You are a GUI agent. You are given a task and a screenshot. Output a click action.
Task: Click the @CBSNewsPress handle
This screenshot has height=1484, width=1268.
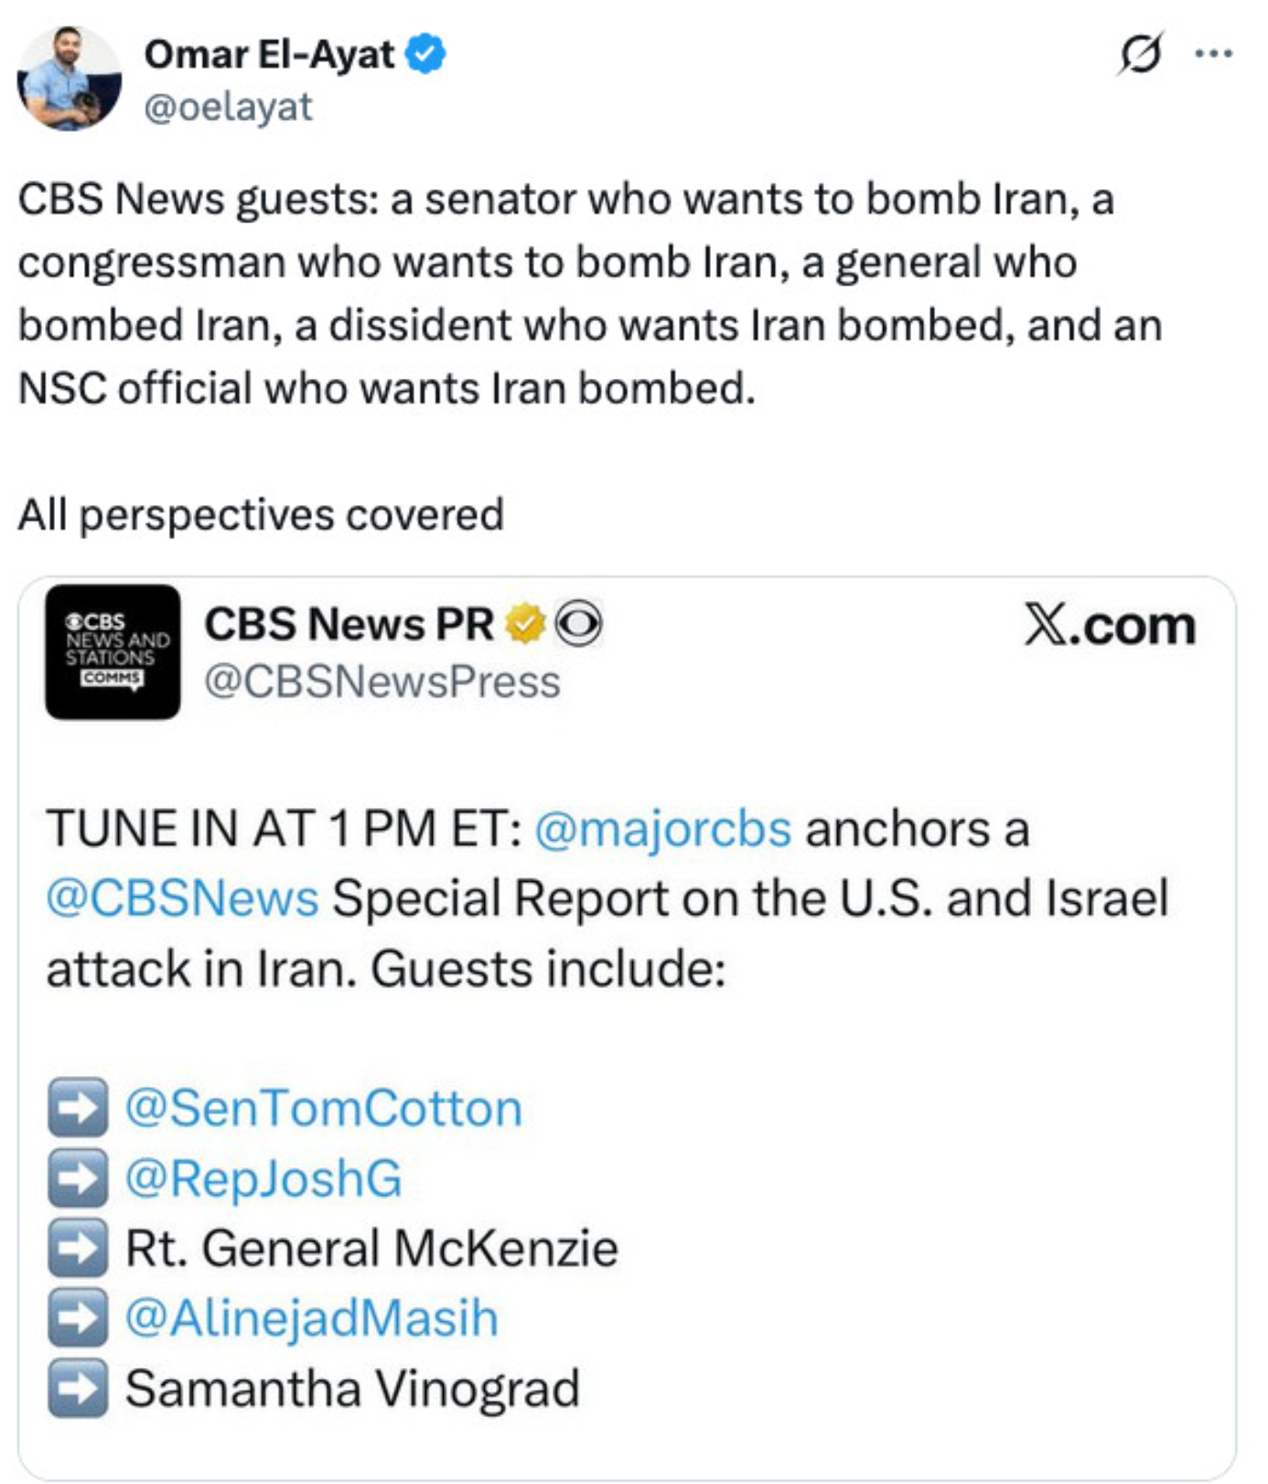coord(381,683)
